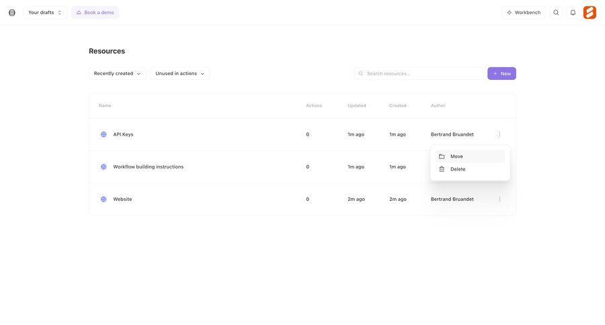The image size is (605, 325).
Task: Focus the Search resources field
Action: point(419,74)
